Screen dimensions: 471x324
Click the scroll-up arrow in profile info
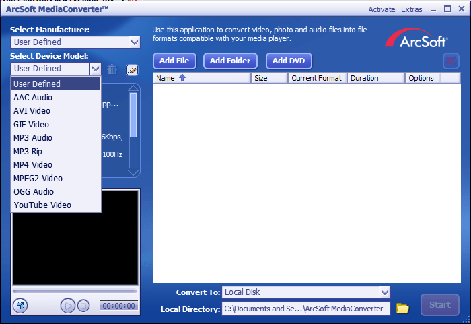point(133,88)
